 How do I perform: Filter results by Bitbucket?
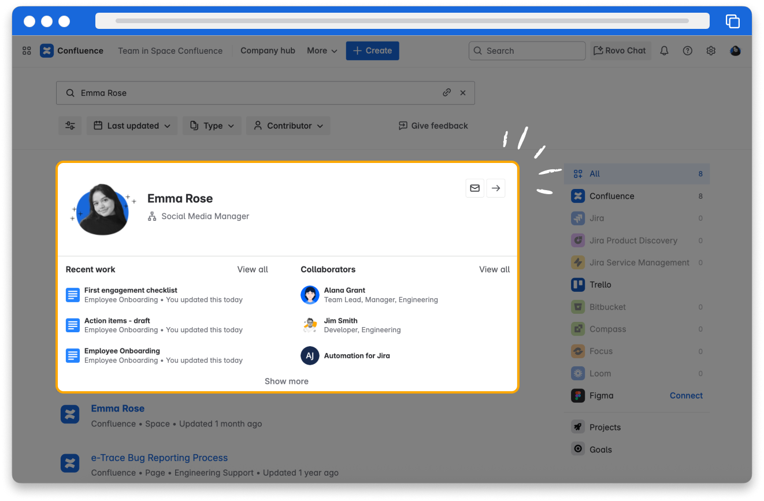[637, 307]
